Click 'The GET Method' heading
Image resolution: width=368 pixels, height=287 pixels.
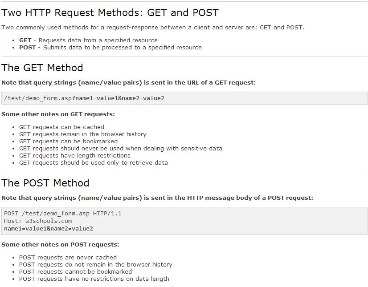pos(42,68)
